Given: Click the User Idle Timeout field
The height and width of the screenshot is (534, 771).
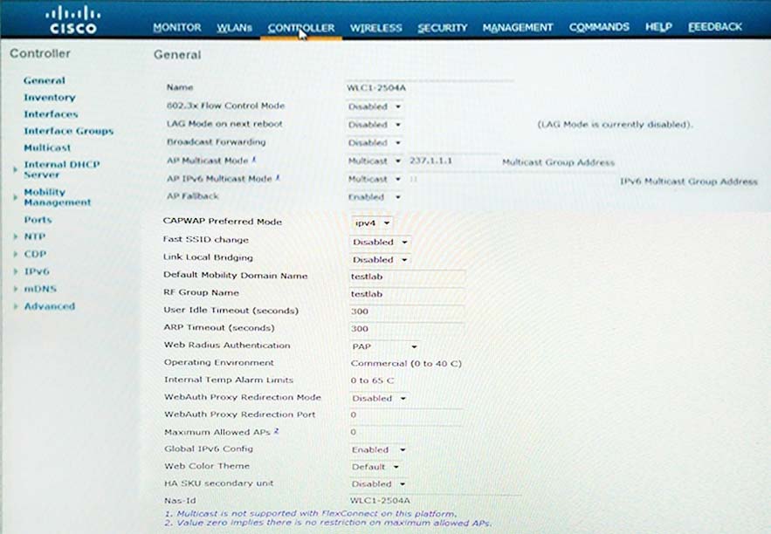Looking at the screenshot, I should [407, 311].
